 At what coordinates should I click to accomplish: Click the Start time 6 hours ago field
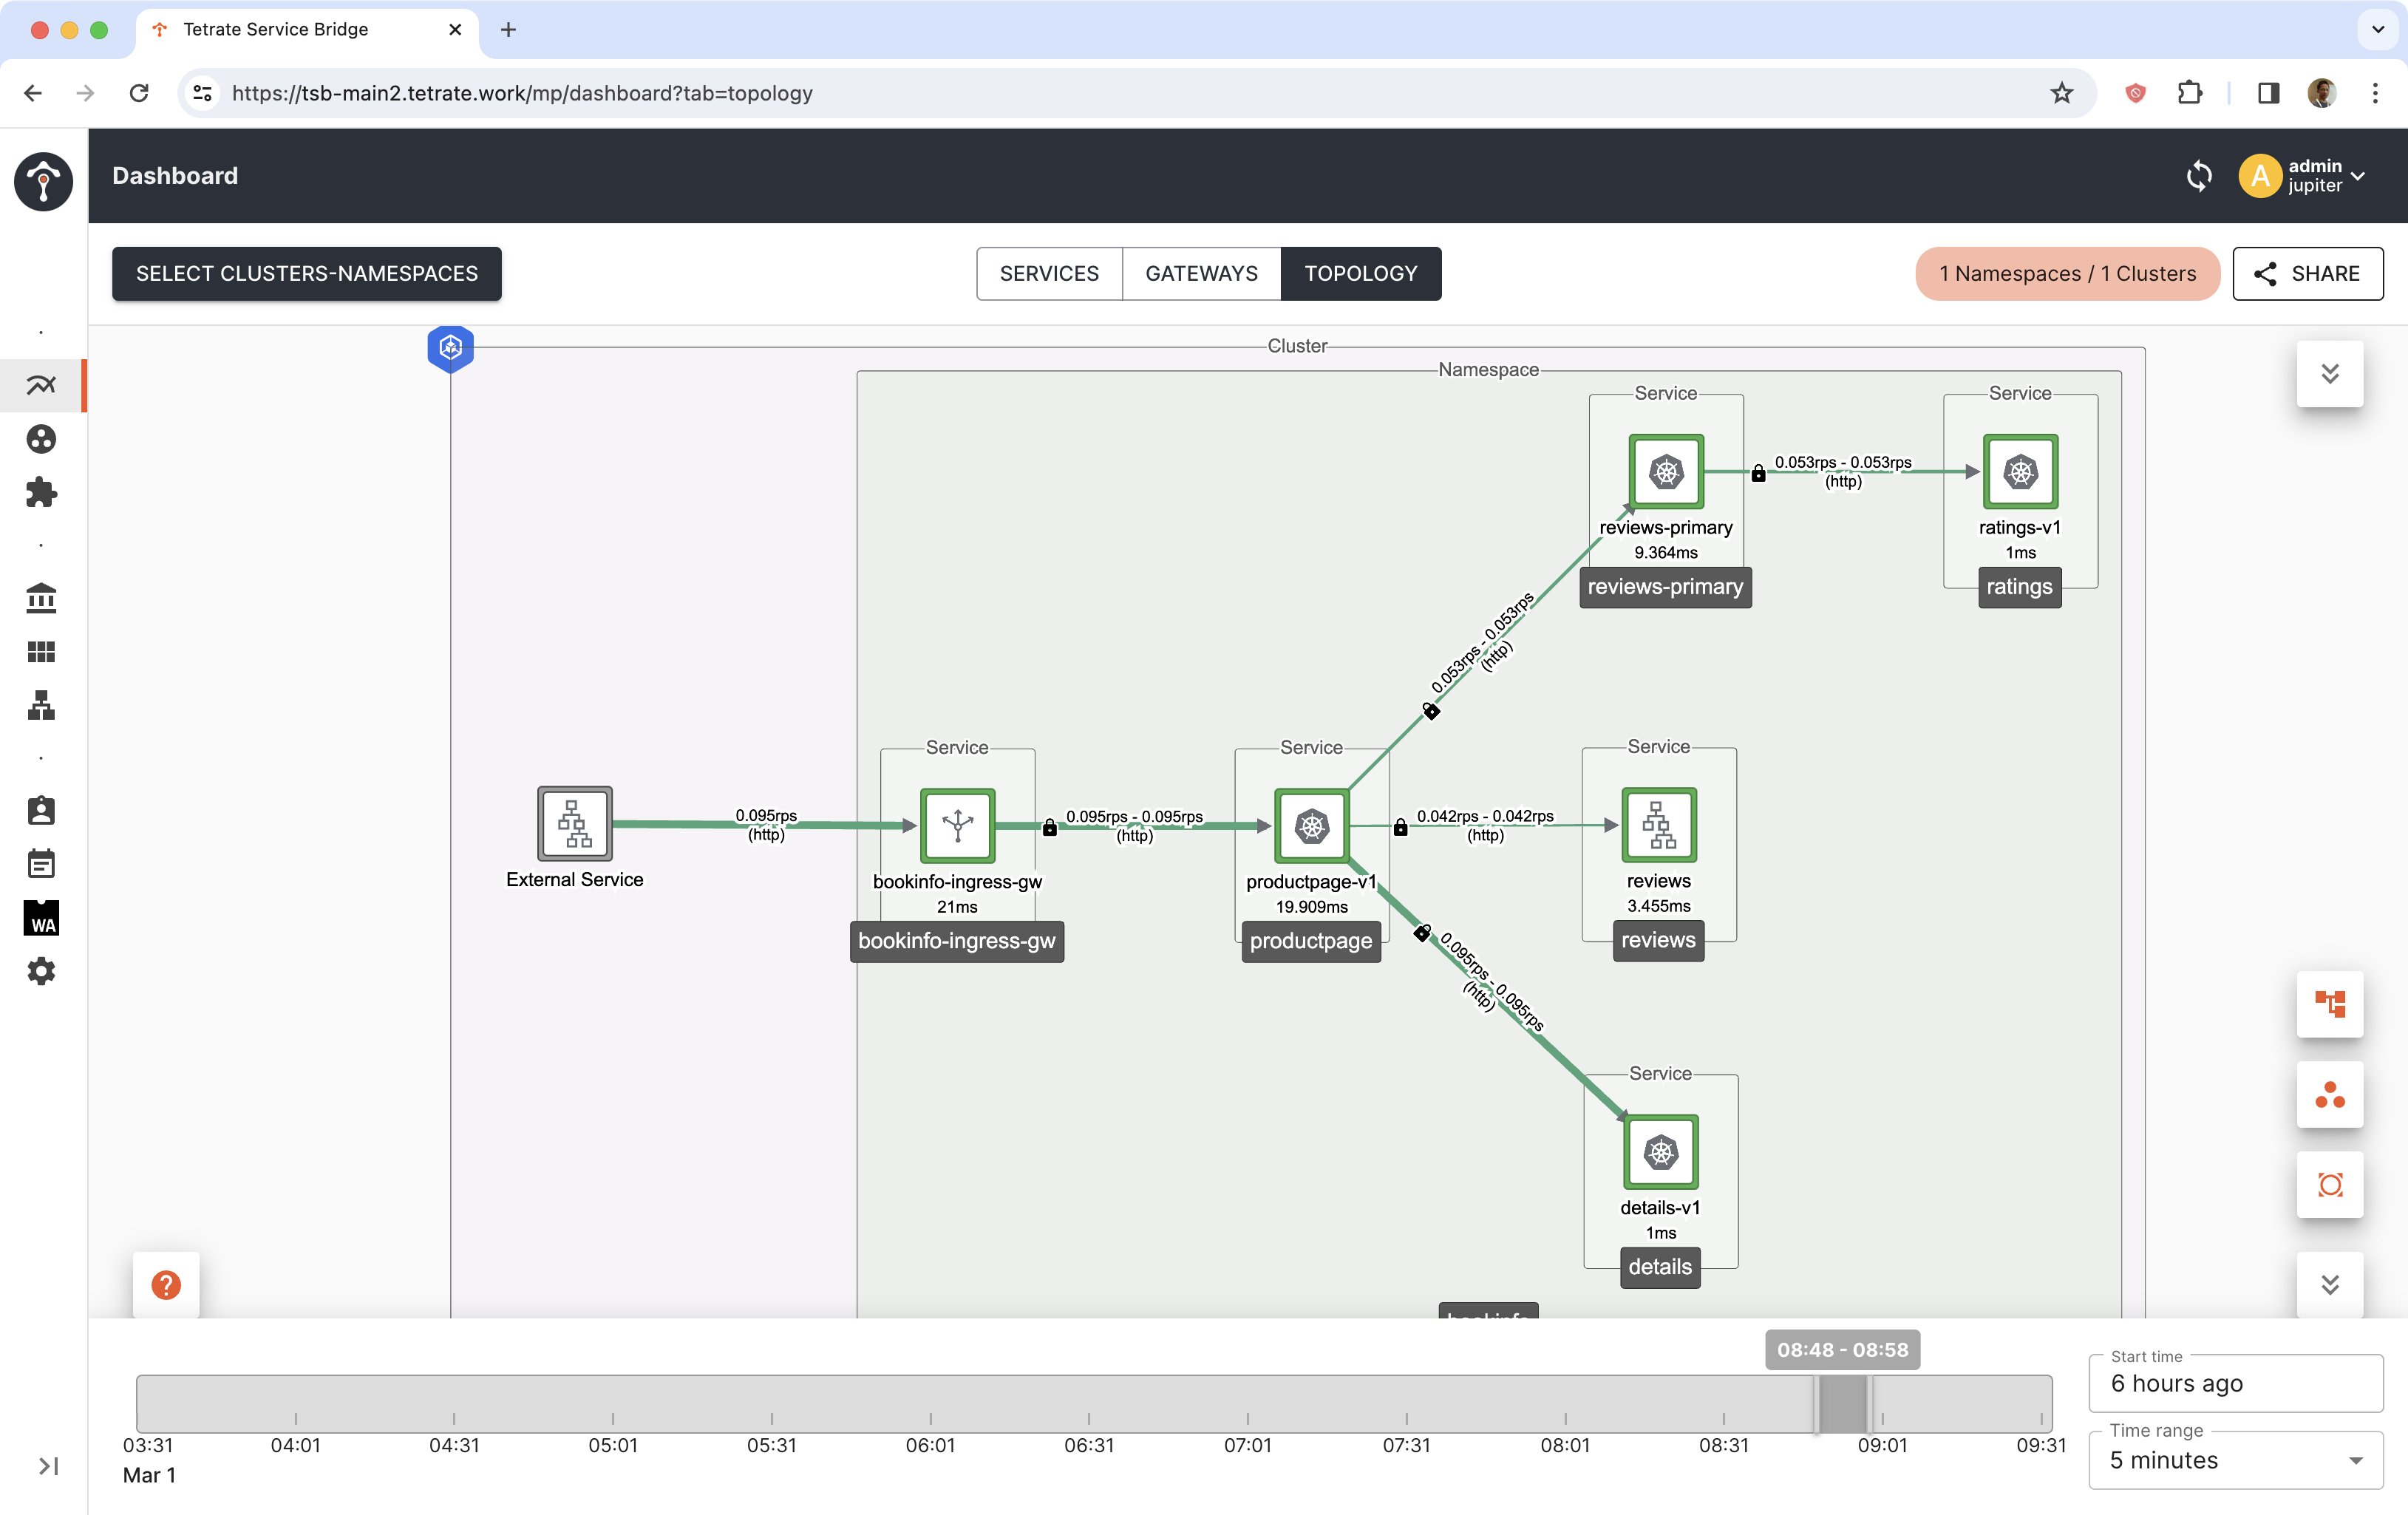click(x=2236, y=1383)
